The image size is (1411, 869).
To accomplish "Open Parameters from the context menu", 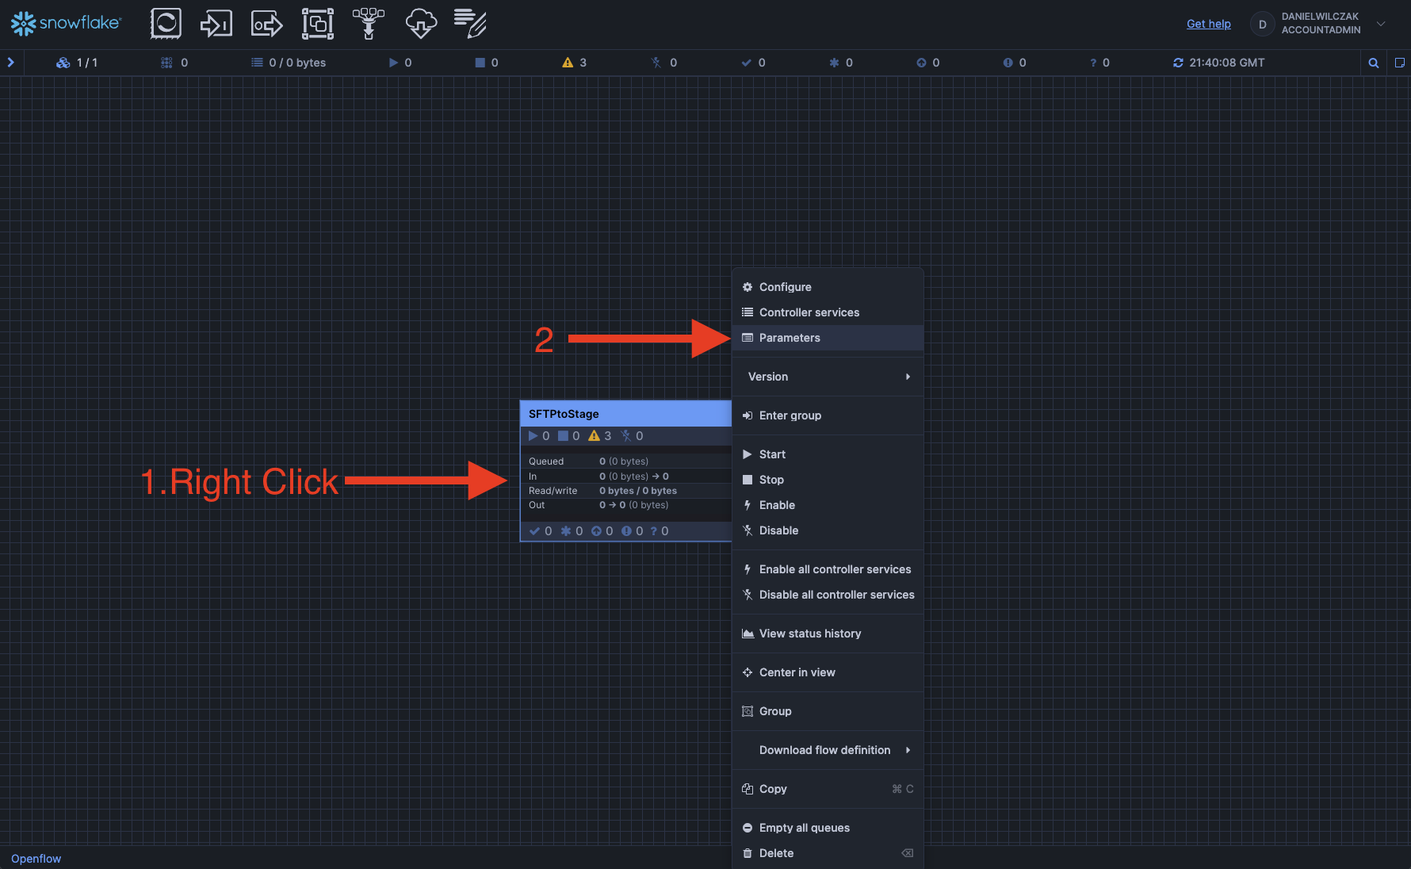I will click(x=790, y=338).
